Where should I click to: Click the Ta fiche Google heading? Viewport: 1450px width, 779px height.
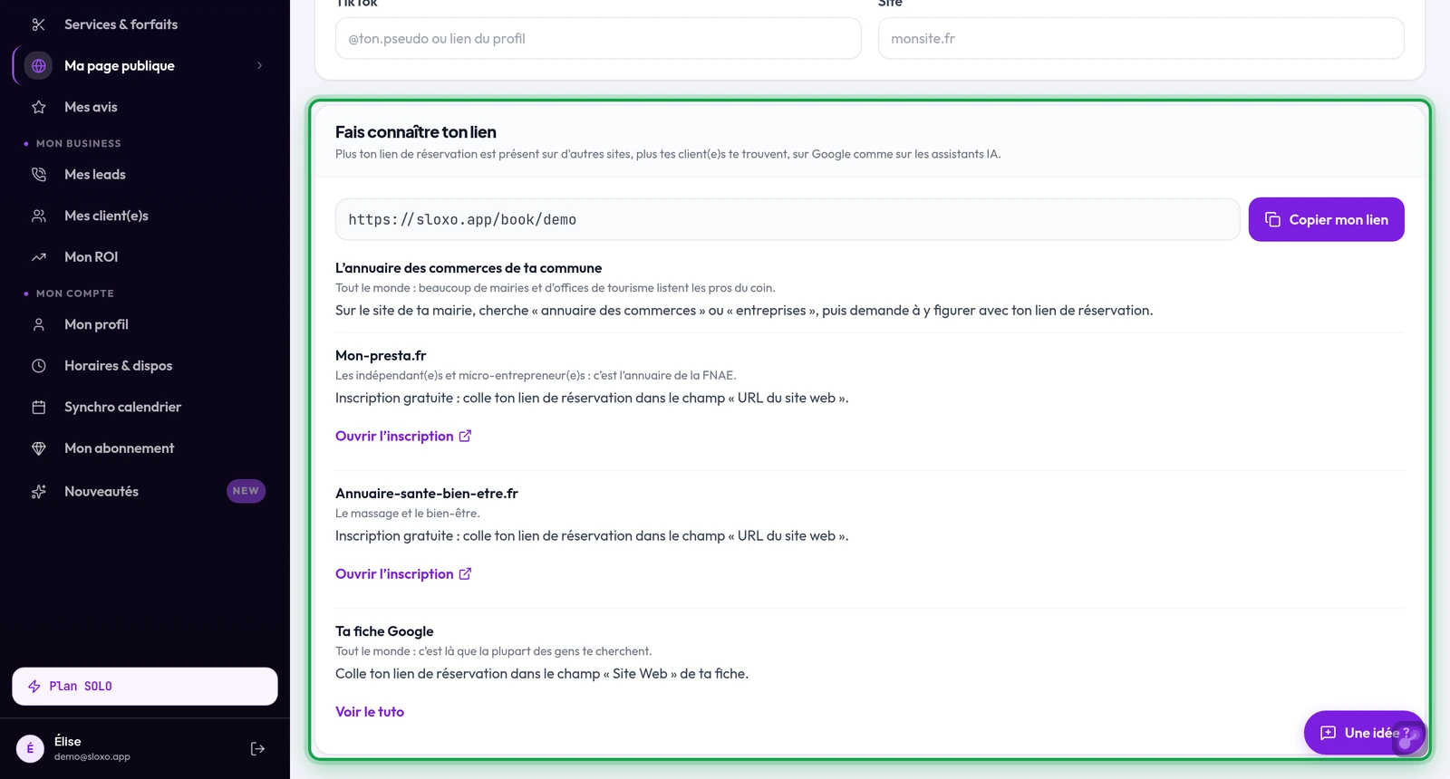(x=384, y=631)
